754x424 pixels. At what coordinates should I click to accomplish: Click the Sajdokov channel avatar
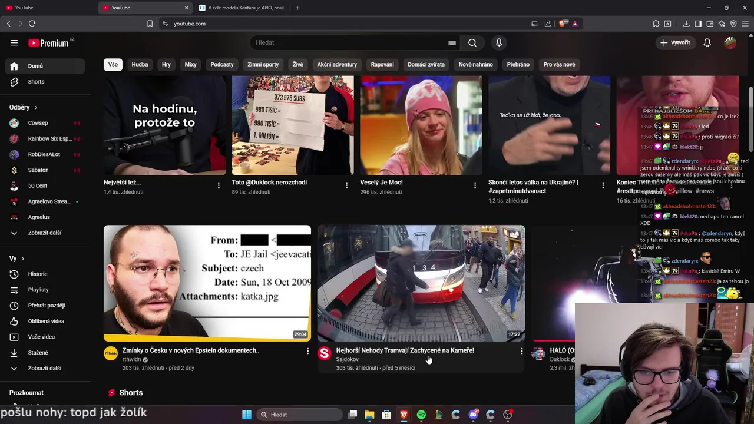tap(325, 353)
